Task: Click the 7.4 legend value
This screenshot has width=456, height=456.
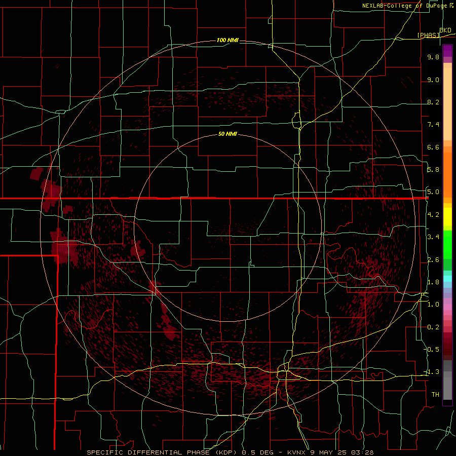Action: pyautogui.click(x=433, y=125)
